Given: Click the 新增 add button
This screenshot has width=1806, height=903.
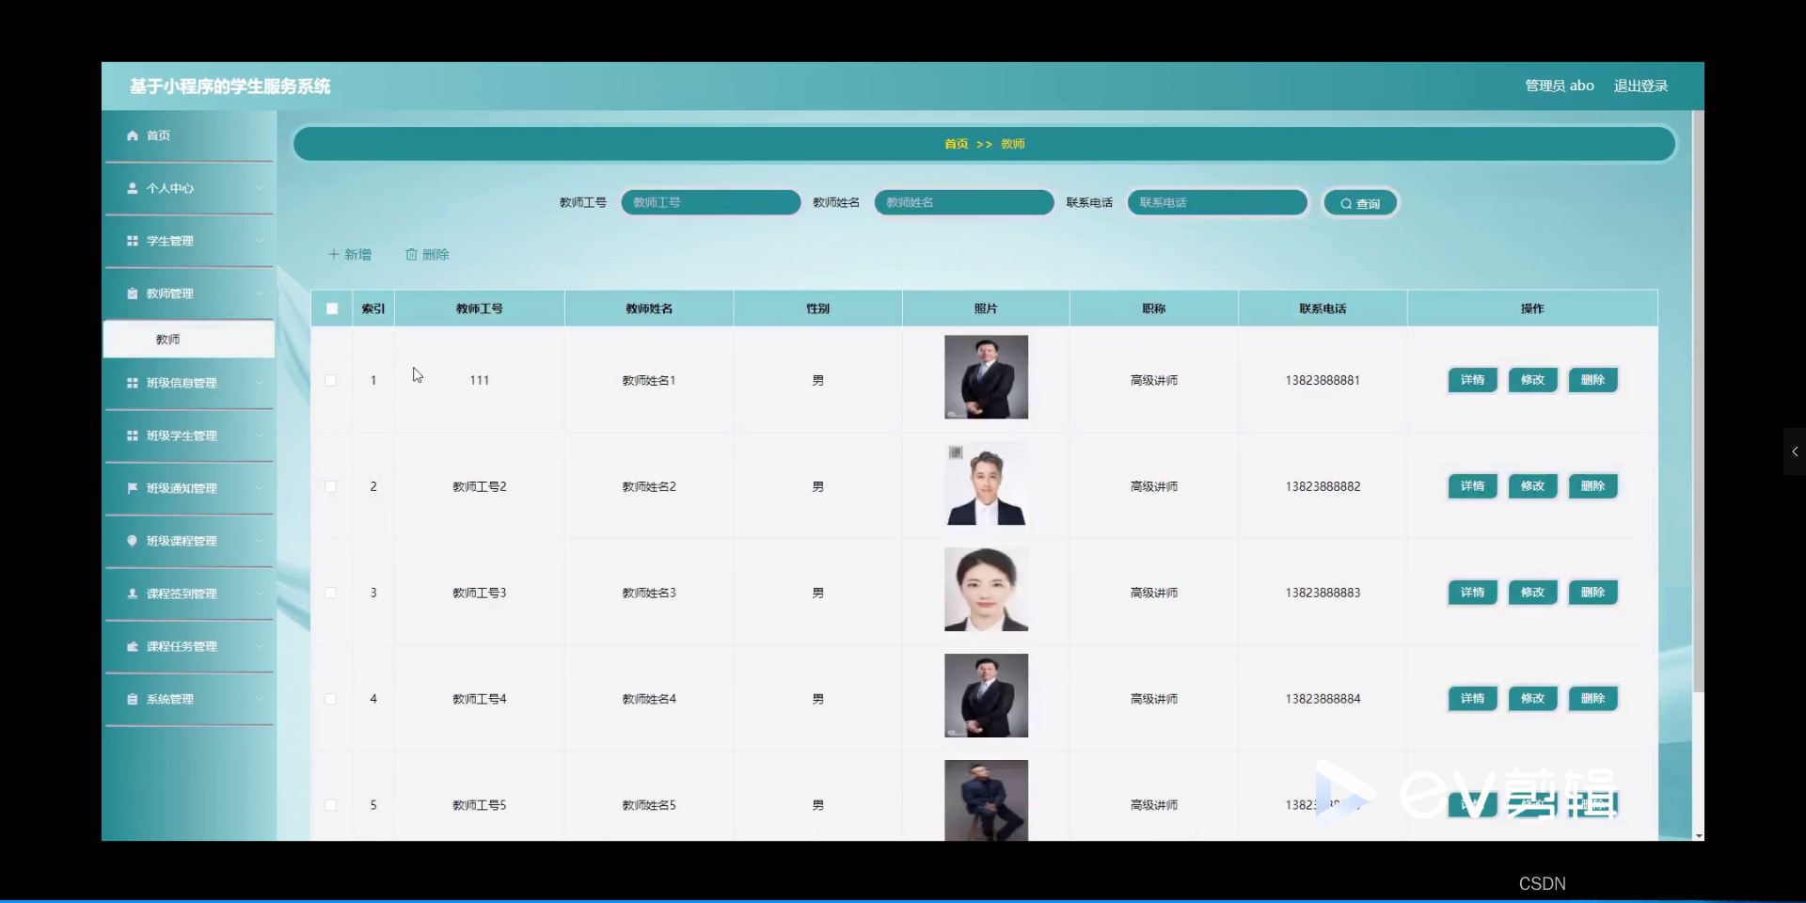Looking at the screenshot, I should [x=349, y=254].
